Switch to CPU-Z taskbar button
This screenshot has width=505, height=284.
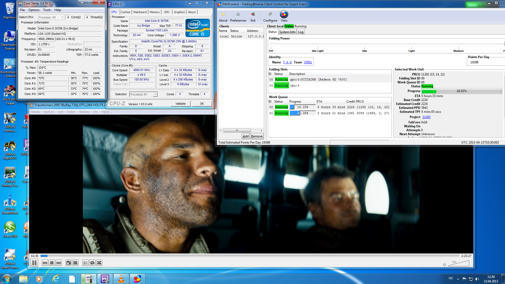click(105, 279)
